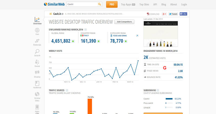Click the orange 79.59% traffic source bar
Viewport: 216px width, 114px height.
[x=90, y=106]
